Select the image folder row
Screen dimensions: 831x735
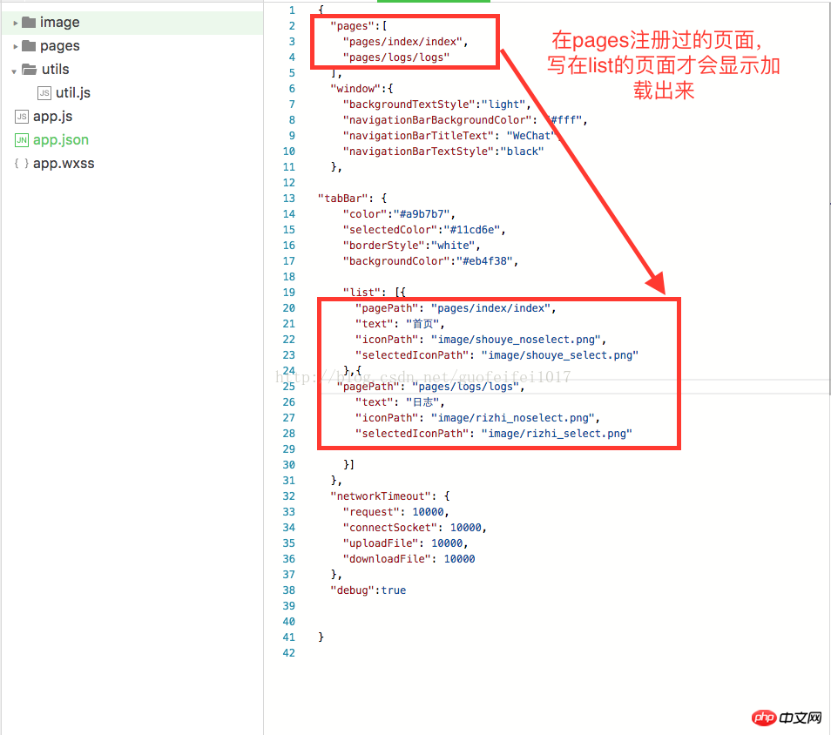click(132, 23)
